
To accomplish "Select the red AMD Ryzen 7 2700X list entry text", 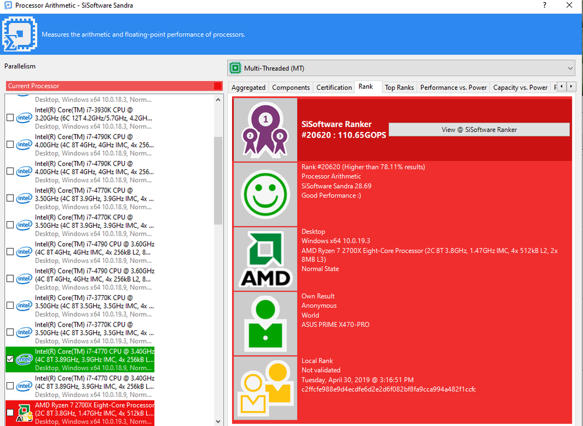I will coord(95,413).
